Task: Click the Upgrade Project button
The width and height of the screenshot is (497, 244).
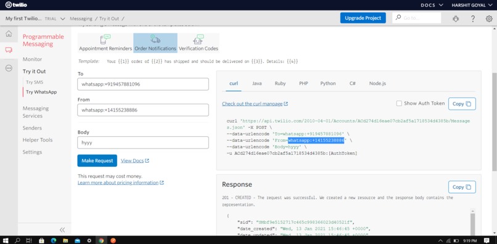Action: click(x=363, y=18)
